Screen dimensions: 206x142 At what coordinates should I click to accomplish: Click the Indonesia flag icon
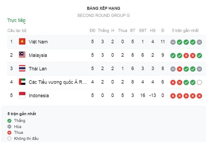click(x=22, y=95)
